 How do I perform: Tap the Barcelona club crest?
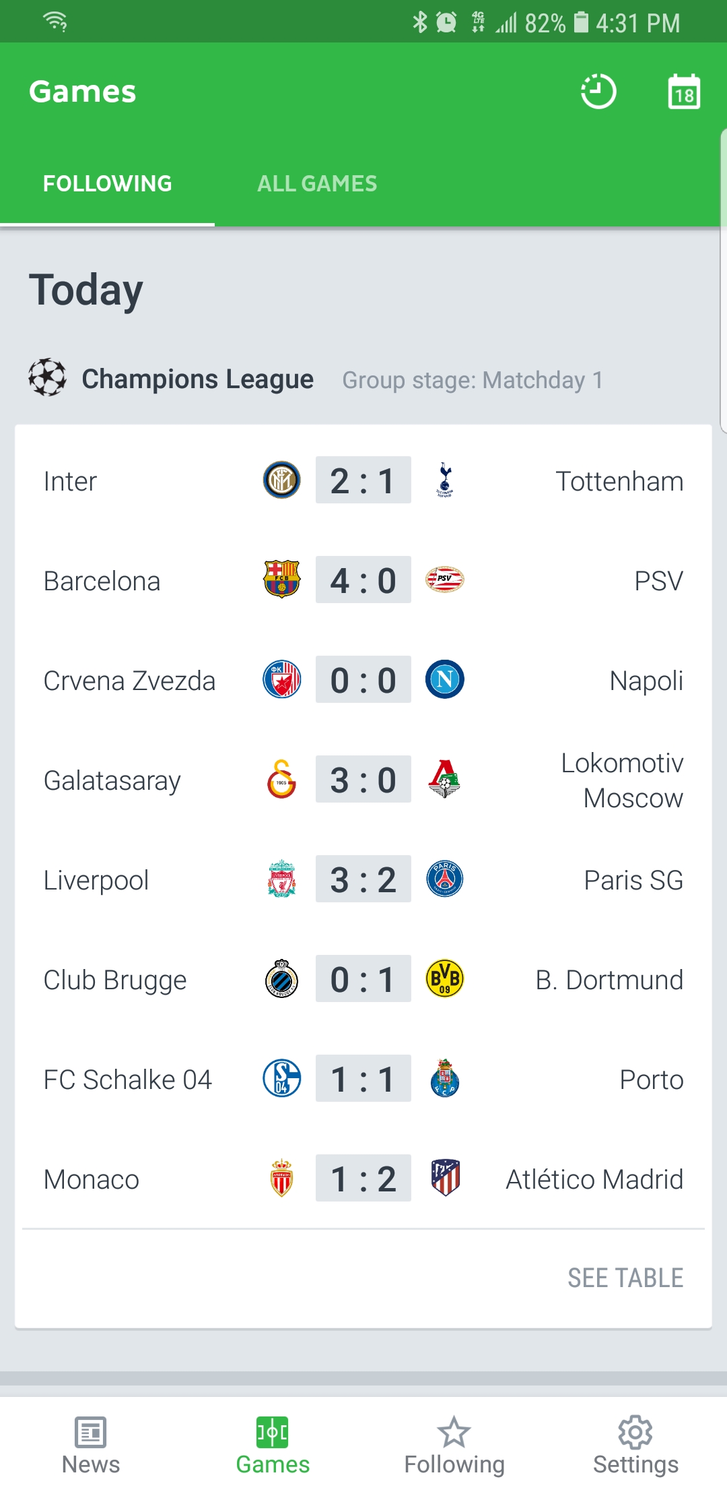(281, 580)
